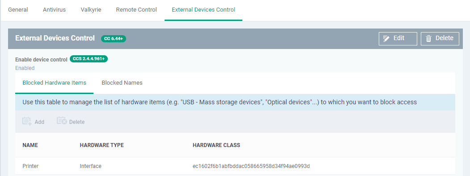This screenshot has width=470, height=176.
Task: Select the Printer row in table
Action: click(235, 166)
